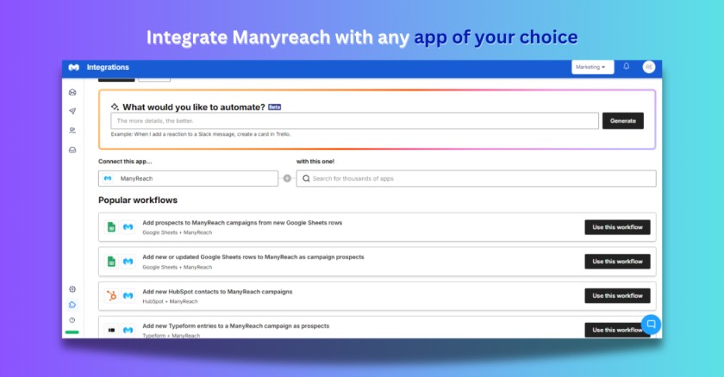
Task: Select the integrations icon in the sidebar
Action: tap(72, 305)
